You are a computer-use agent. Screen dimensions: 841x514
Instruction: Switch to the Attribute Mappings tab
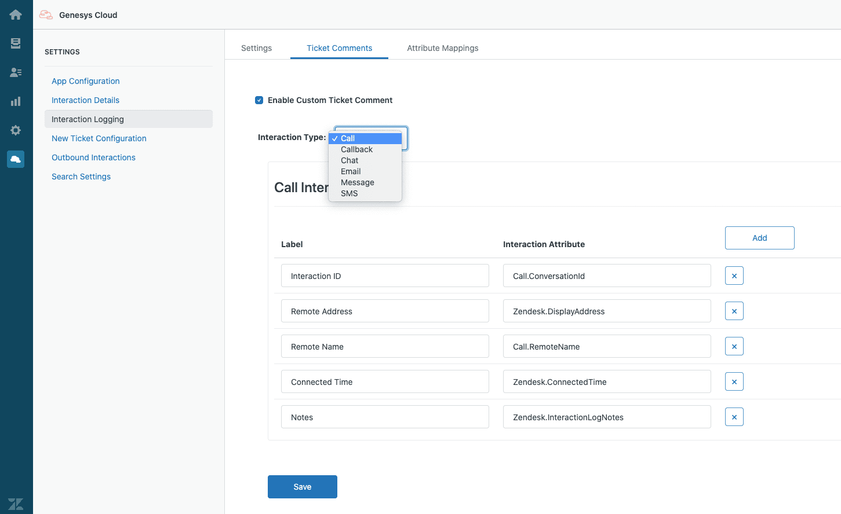pyautogui.click(x=442, y=48)
